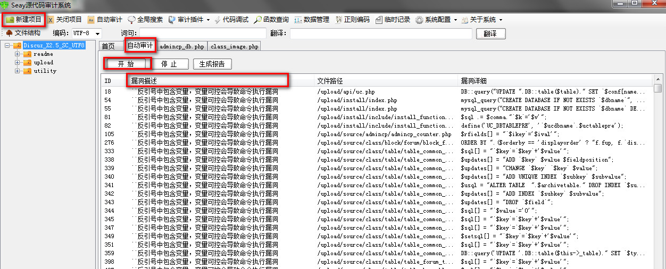
Task: Open 临时记录 temporary notes
Action: (393, 20)
